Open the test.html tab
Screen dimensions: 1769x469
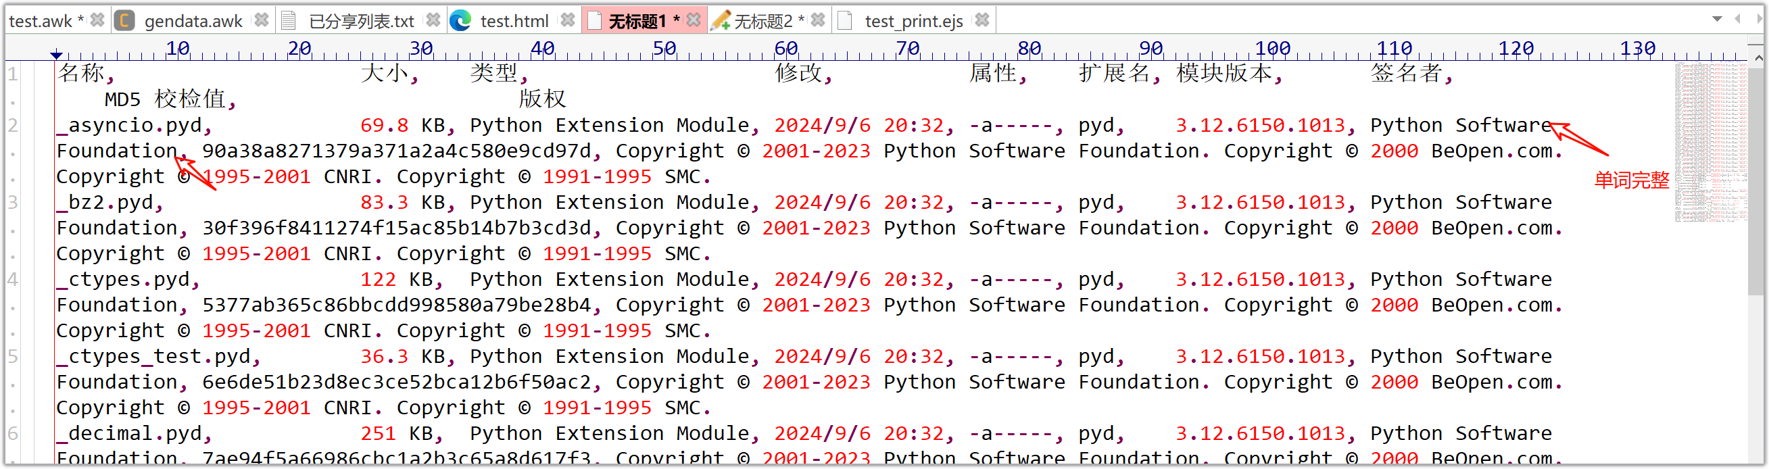(x=514, y=20)
